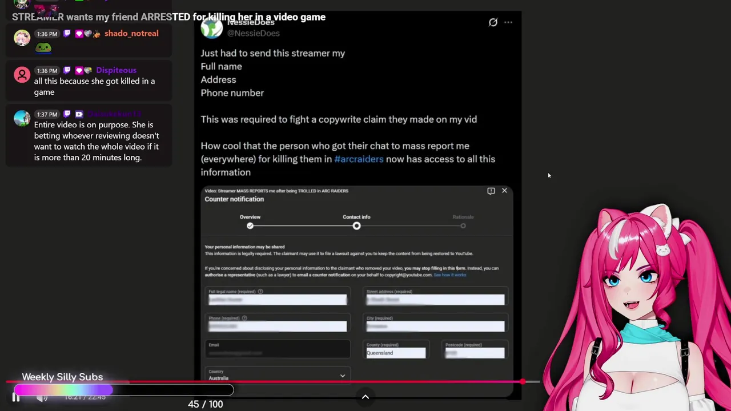Screen dimensions: 731x411
Task: Click NessieDoes profile avatar on tweet
Action: (211, 27)
